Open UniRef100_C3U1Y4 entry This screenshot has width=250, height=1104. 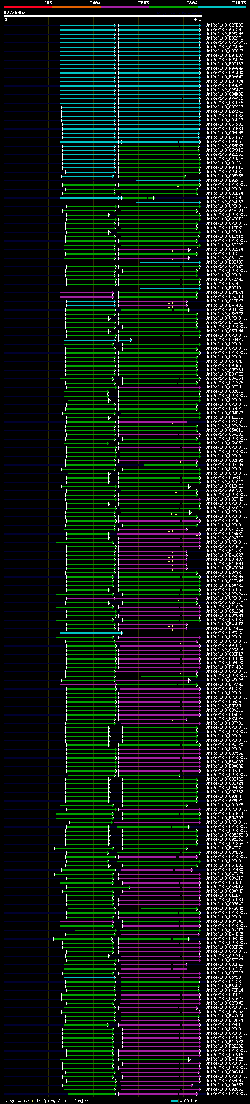[224, 249]
